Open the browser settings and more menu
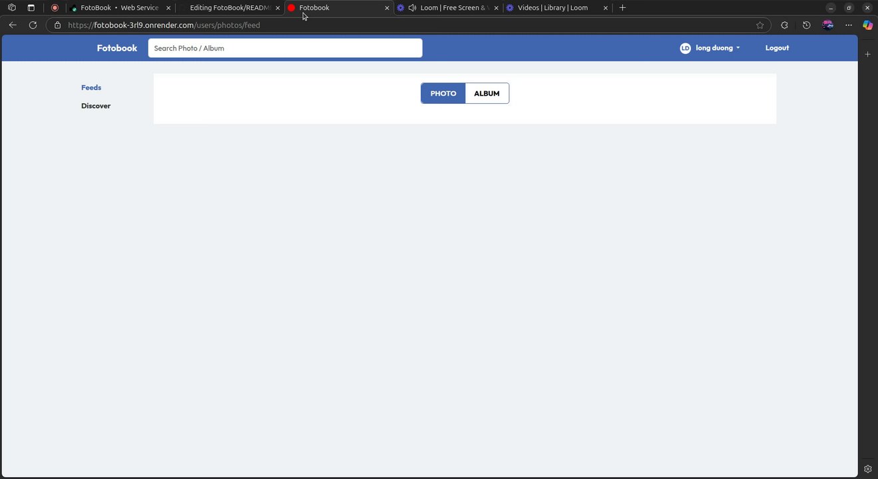 [x=849, y=25]
